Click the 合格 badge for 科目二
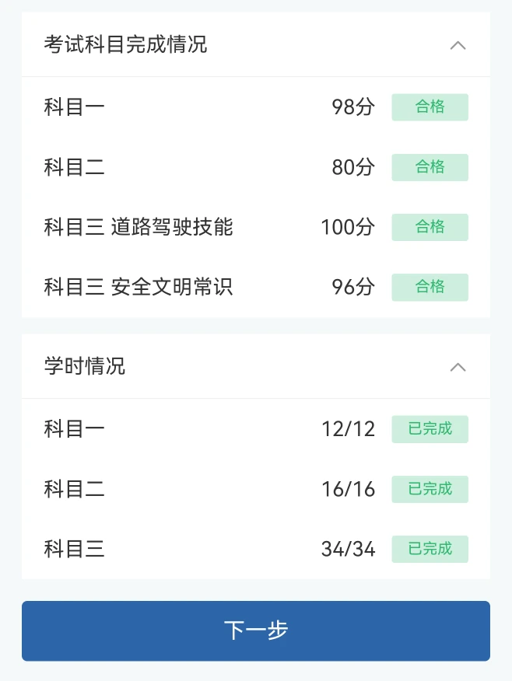This screenshot has width=512, height=681. click(430, 167)
